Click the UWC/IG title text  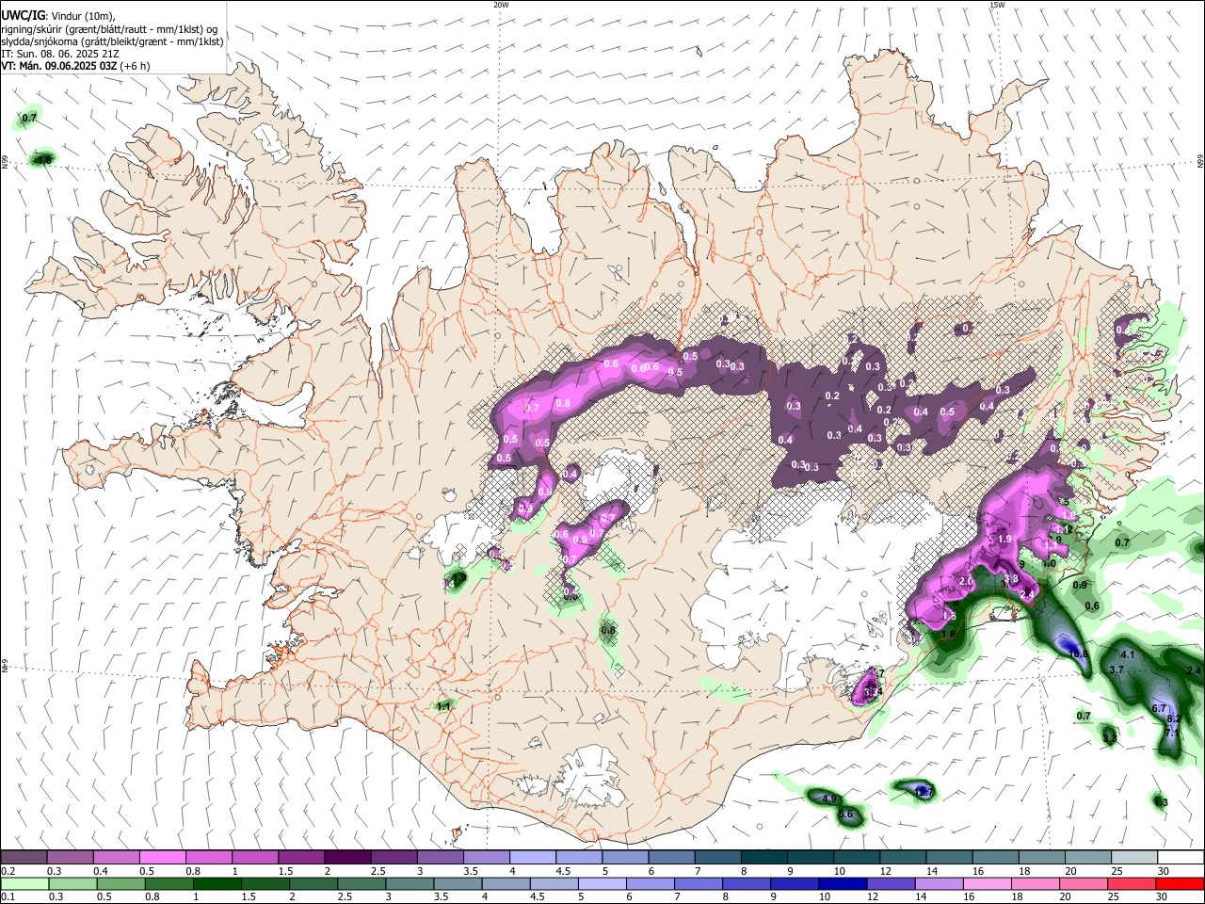23,16
